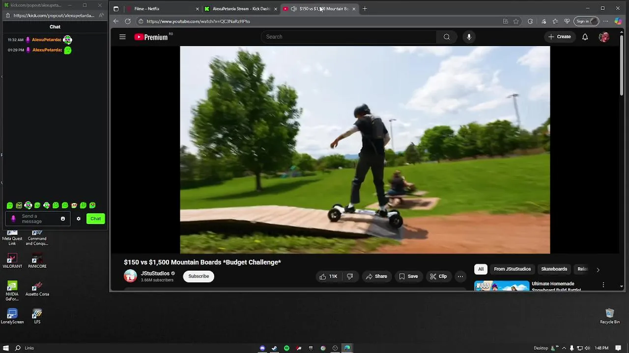Viewport: 629px width, 353px height.
Task: Open Edge browser essentials heart icon
Action: tap(567, 21)
